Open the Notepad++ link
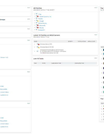The width and height of the screenshot is (104, 134). (x=42, y=30)
